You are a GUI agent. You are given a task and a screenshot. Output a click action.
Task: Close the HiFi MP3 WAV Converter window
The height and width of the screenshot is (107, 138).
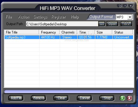tap(131, 6)
